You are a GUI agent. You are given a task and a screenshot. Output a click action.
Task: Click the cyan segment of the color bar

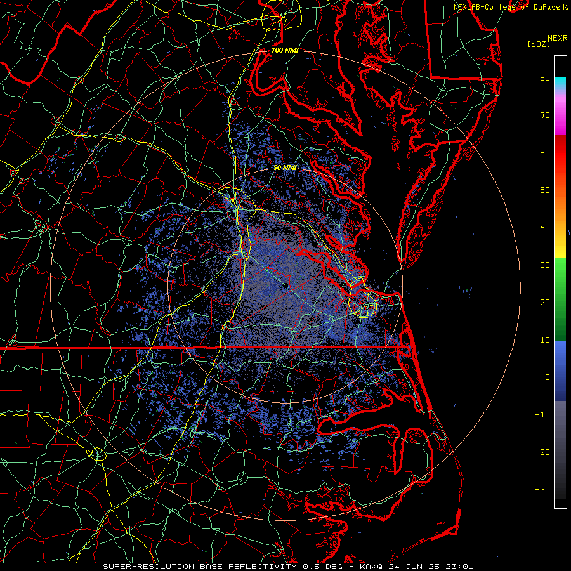(x=560, y=83)
